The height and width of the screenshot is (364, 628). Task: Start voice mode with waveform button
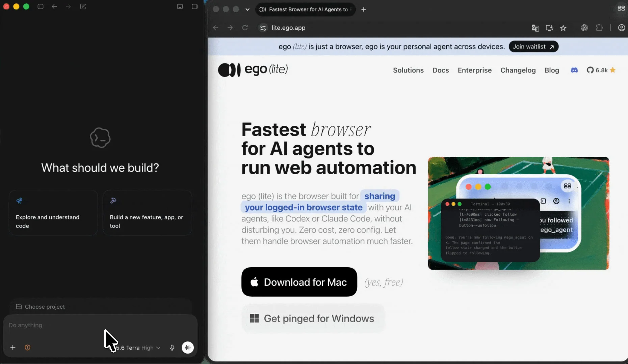(188, 347)
